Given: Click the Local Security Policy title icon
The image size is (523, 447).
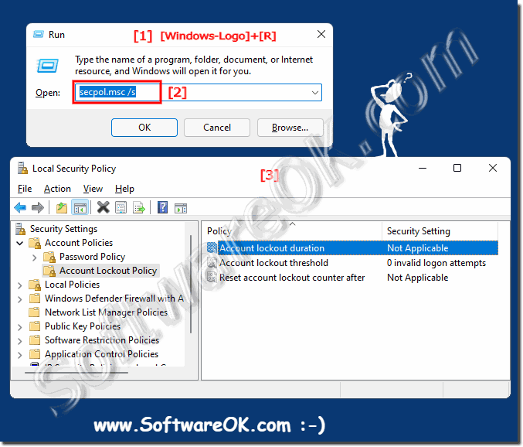Looking at the screenshot, I should tap(22, 169).
